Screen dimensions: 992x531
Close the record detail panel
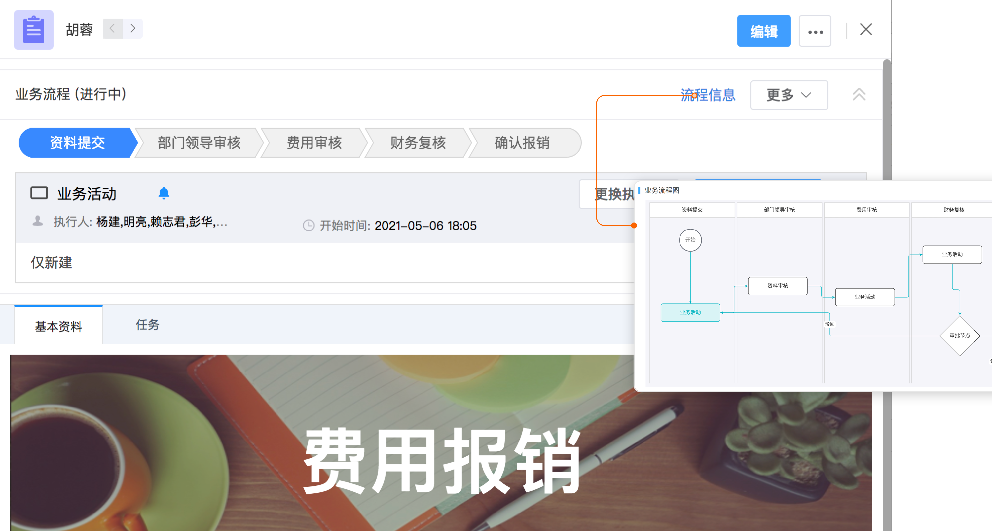coord(866,29)
